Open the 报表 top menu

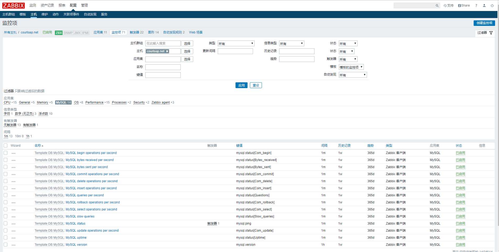pos(62,5)
